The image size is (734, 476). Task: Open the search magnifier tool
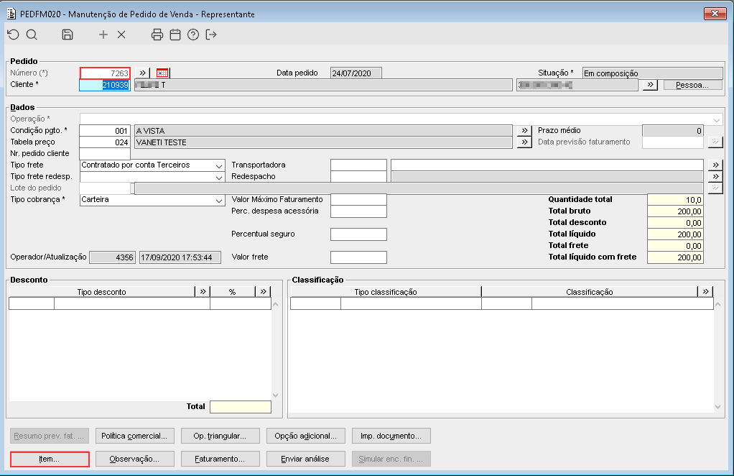(x=32, y=35)
